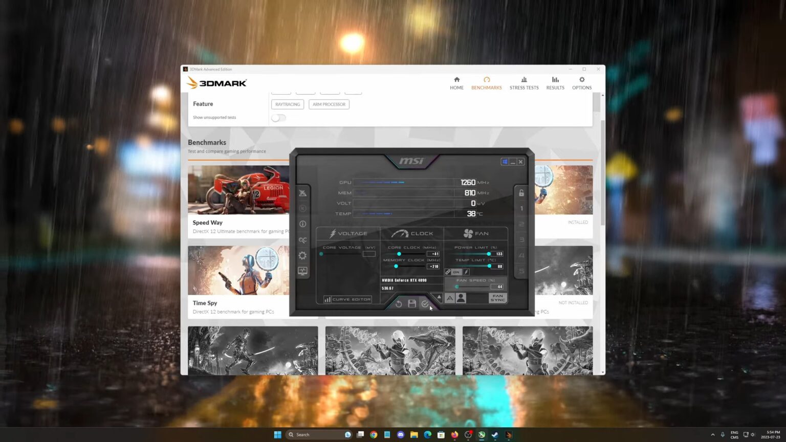Open the RESULTS tab in 3DMark
The image size is (786, 442).
(x=555, y=83)
